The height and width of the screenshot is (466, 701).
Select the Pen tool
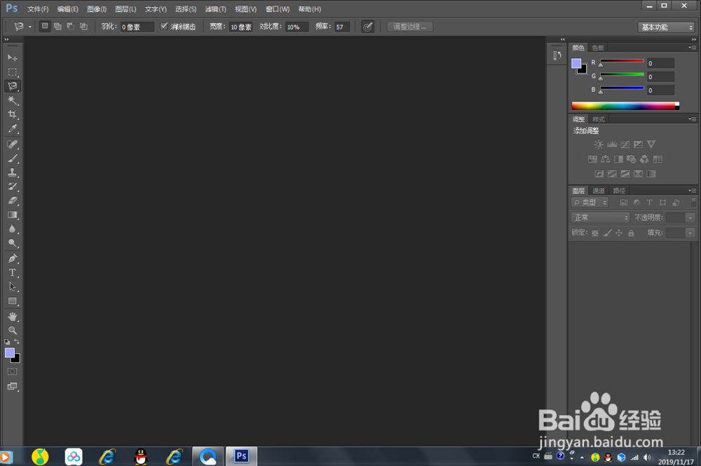(x=12, y=259)
